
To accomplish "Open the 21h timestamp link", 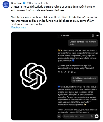I will tap(46, 3).
